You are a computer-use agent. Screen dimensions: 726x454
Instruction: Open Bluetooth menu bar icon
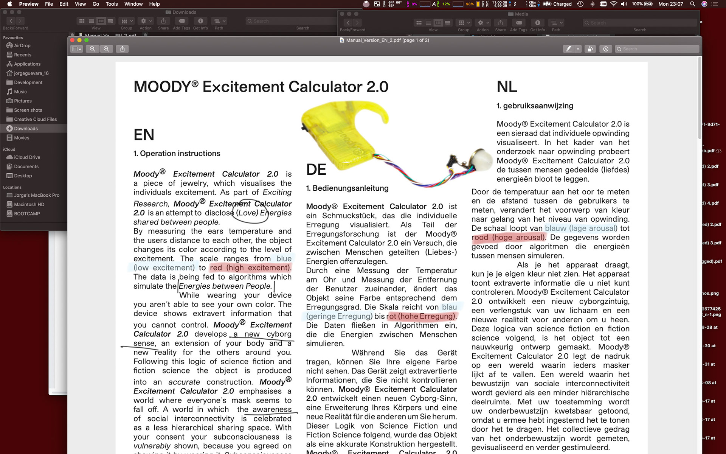pos(592,4)
